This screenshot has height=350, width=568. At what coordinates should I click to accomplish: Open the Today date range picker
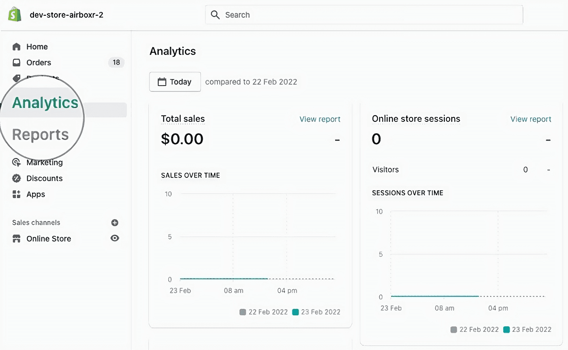175,82
